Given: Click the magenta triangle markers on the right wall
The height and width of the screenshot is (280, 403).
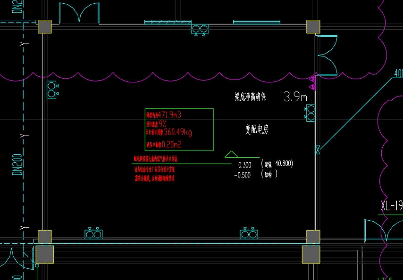Looking at the screenshot, I should 312,83.
